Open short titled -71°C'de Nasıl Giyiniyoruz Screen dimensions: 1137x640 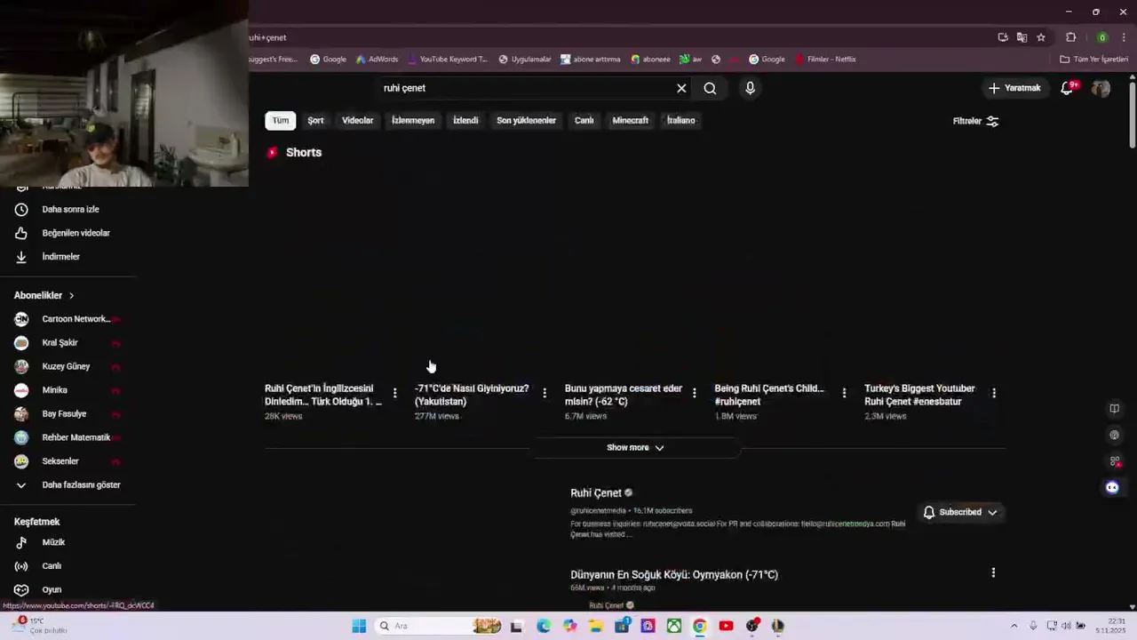coord(472,395)
